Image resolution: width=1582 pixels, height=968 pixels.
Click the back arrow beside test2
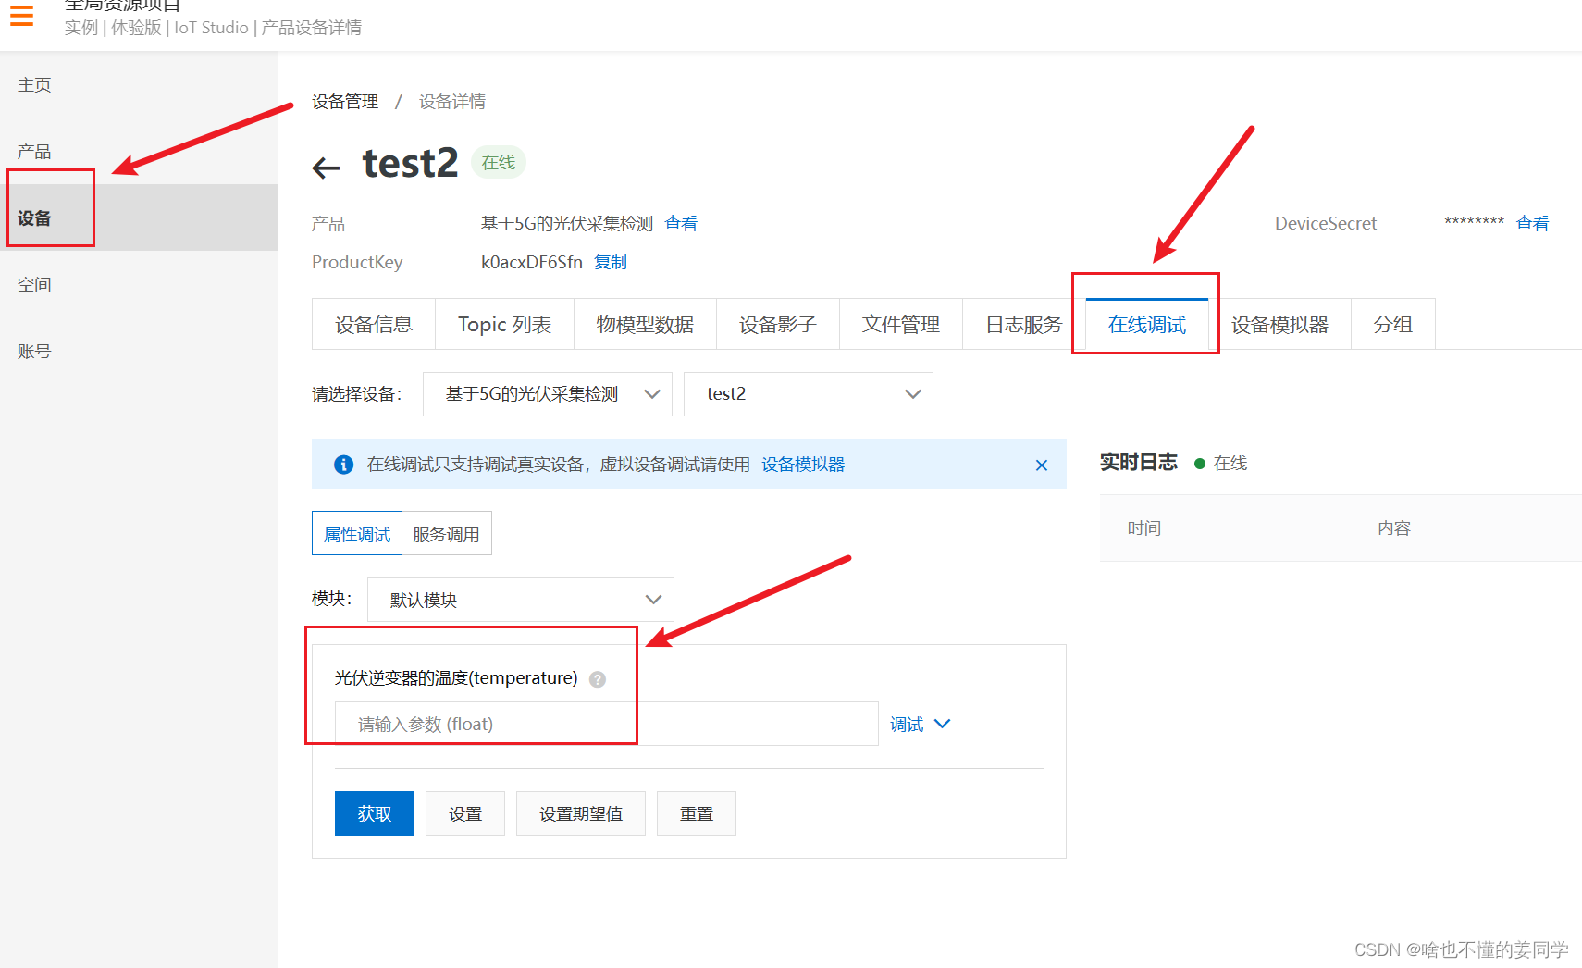[326, 167]
